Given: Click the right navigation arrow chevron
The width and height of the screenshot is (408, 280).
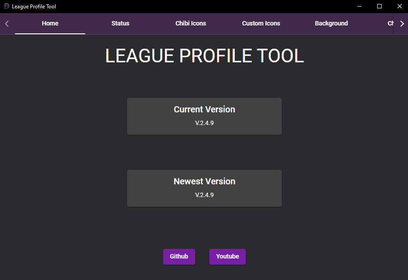Looking at the screenshot, I should click(x=402, y=24).
